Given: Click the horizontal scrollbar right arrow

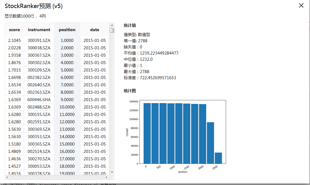Looking at the screenshot, I should pyautogui.click(x=107, y=177).
